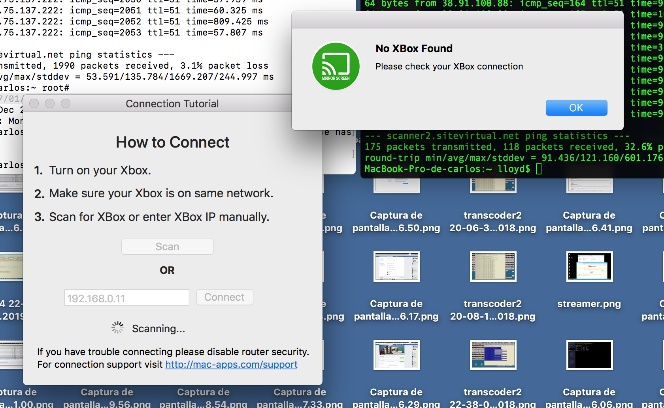Click the 'No XBox Found' dialog title

414,49
